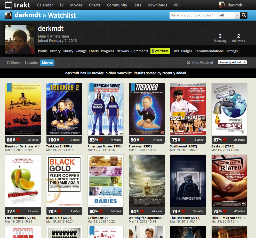
Task: Switch to the Episodes watchlist tab
Action: [31, 63]
